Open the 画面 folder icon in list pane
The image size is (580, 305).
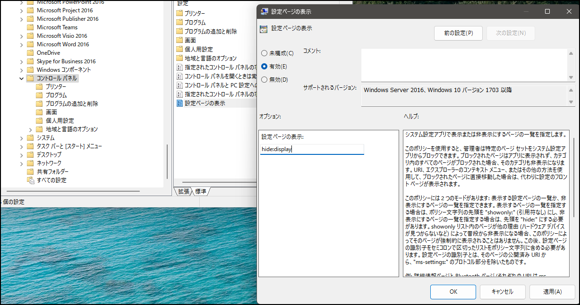coord(179,40)
